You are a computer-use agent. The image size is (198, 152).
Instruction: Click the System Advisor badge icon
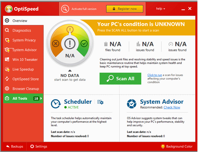(x=131, y=104)
